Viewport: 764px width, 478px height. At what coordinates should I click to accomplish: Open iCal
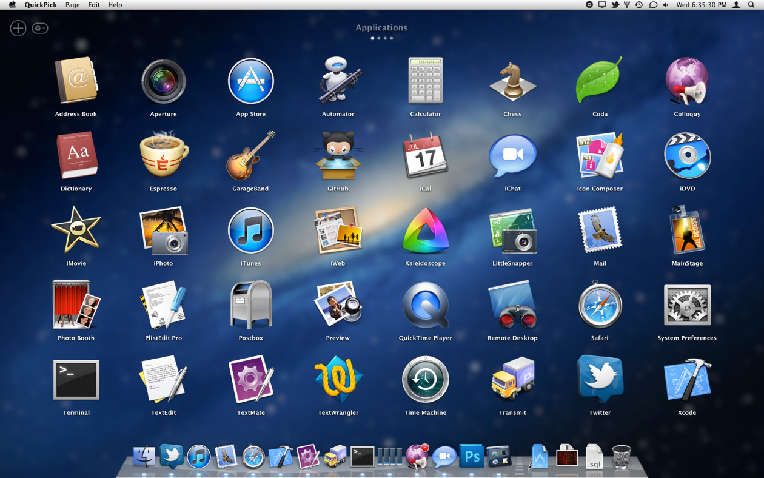tap(425, 156)
